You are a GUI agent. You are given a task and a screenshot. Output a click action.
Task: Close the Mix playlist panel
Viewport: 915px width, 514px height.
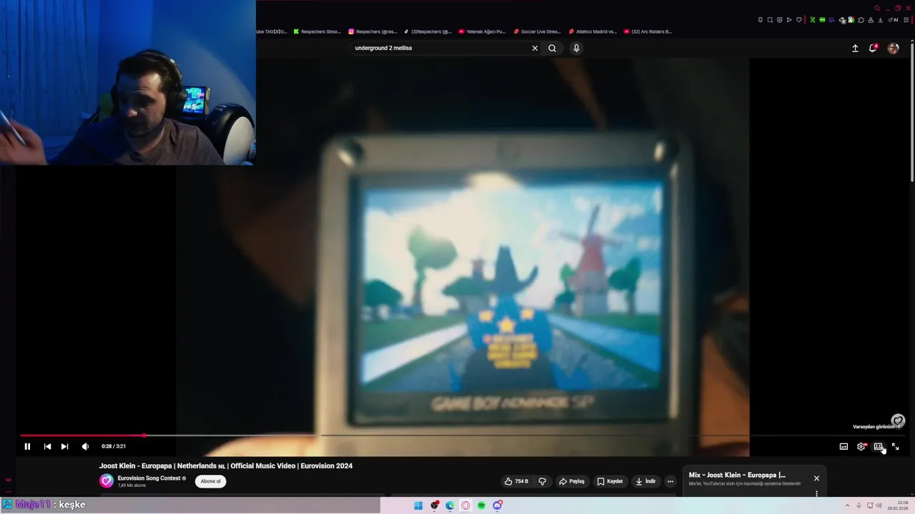[816, 478]
